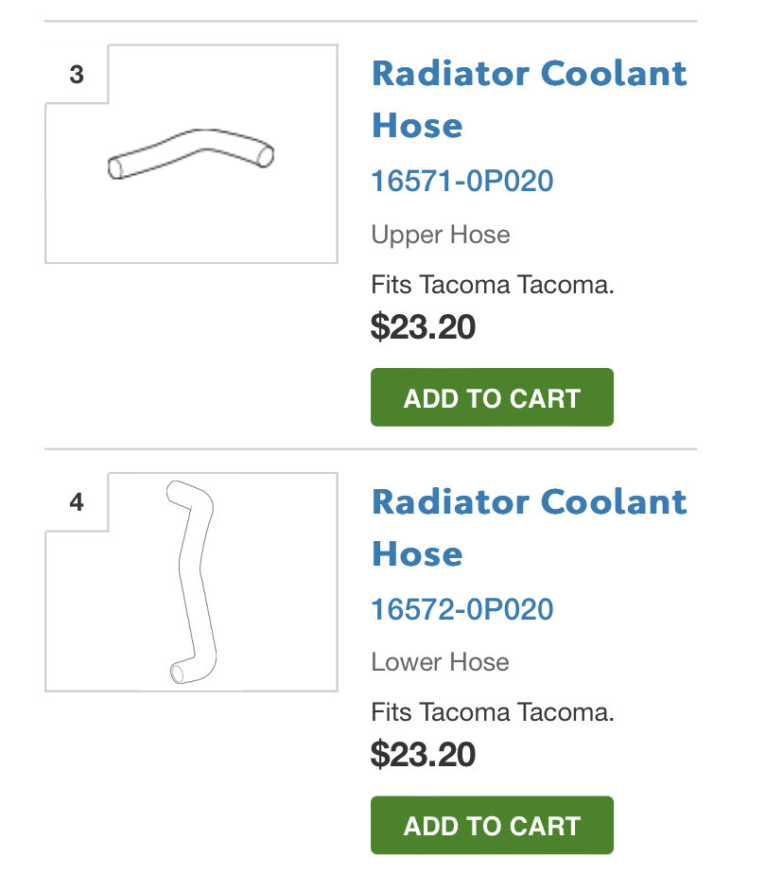The height and width of the screenshot is (875, 783).
Task: Open the Radiator Coolant Hose title for 16571-0P020
Action: point(530,99)
